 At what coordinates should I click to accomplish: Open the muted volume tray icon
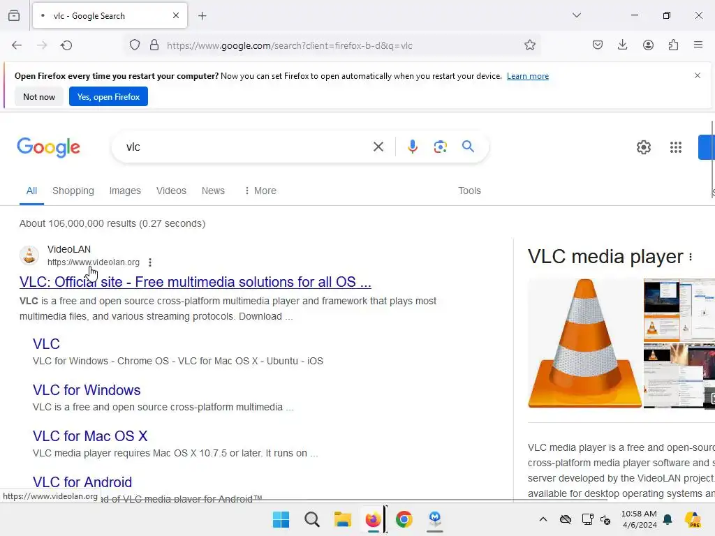(605, 519)
